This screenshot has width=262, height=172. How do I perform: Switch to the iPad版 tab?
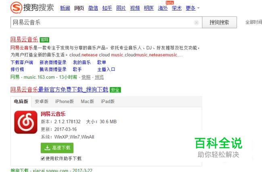click(x=108, y=101)
